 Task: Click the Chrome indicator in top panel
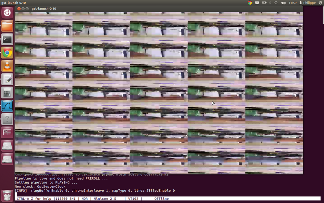250,3
